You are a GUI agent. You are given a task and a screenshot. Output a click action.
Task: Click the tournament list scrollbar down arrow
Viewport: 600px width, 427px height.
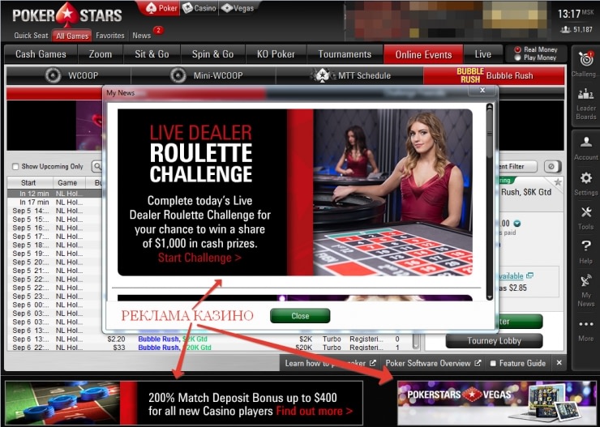(x=416, y=344)
